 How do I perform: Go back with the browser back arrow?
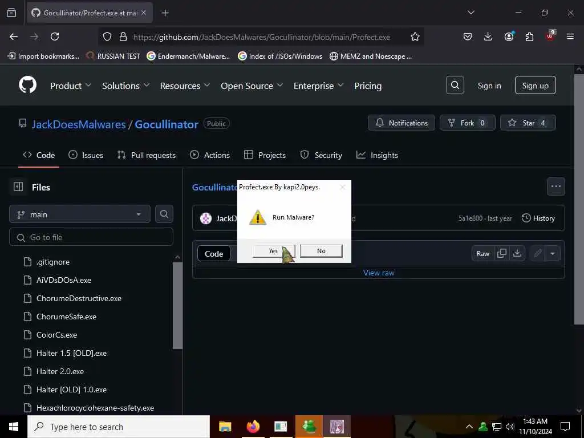click(x=14, y=36)
